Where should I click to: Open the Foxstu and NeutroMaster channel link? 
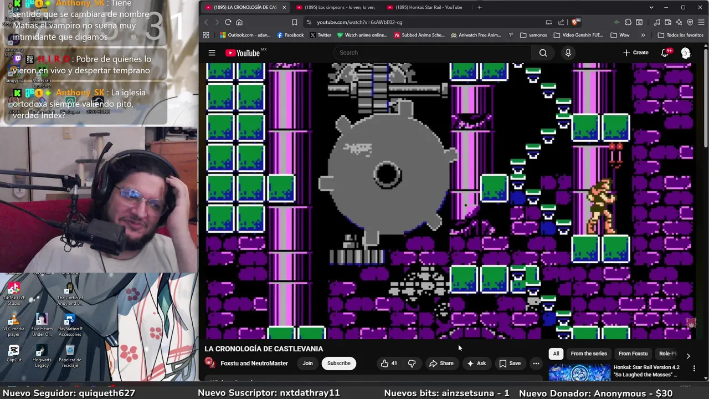tap(254, 364)
